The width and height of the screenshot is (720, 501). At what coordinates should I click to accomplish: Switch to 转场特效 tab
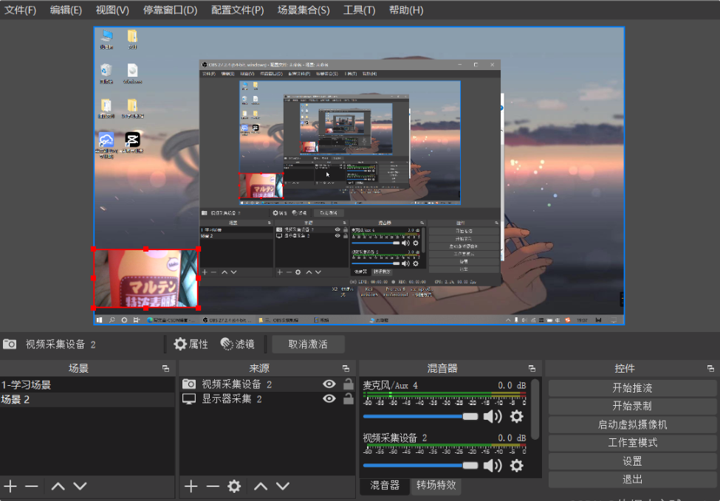click(x=436, y=485)
